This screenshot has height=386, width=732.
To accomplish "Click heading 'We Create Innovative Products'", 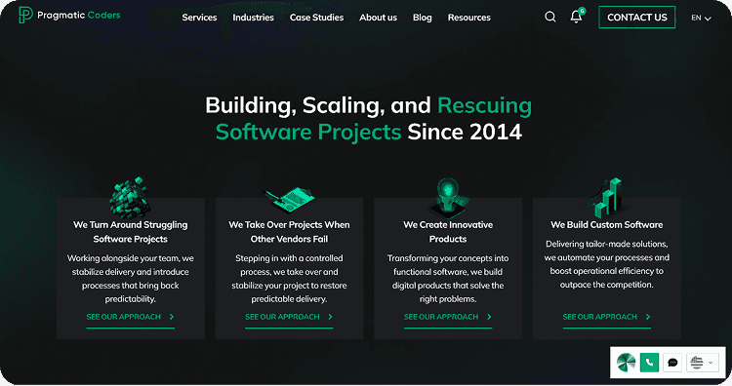I will (448, 232).
